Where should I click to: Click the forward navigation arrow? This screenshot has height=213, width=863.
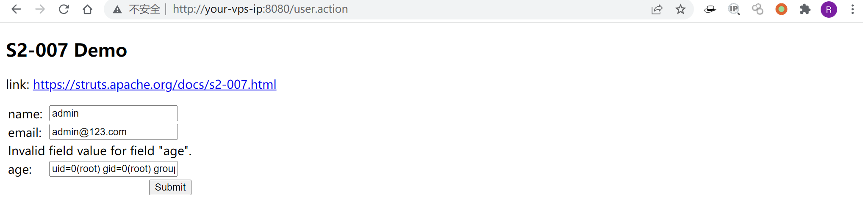point(40,9)
